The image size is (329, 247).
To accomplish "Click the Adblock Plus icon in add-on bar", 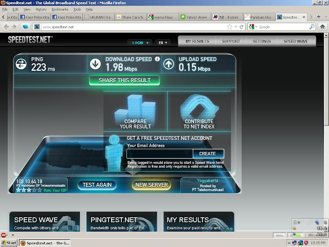I will coord(4,235).
